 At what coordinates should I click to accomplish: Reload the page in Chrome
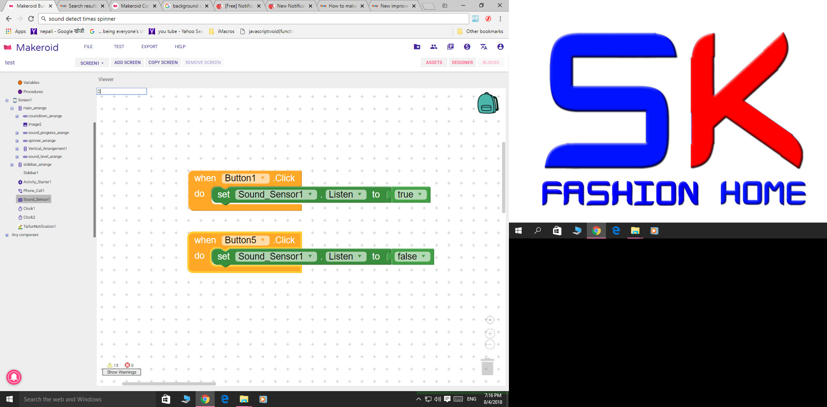(31, 19)
